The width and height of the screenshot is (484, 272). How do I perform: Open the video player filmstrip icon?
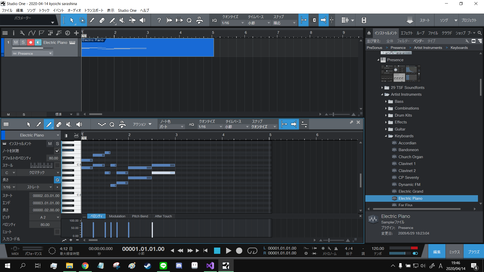pos(364,20)
